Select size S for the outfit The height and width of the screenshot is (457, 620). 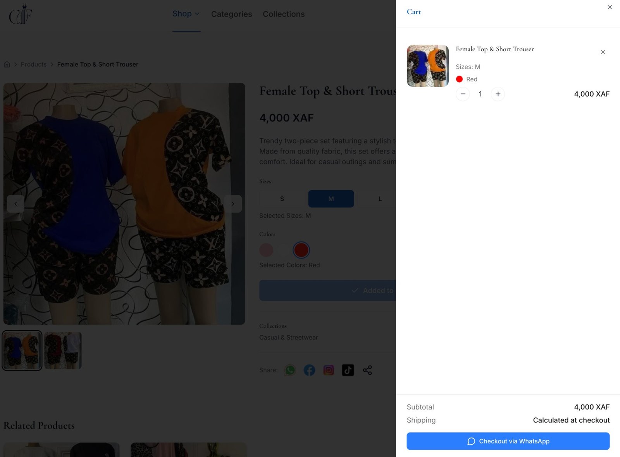[282, 198]
